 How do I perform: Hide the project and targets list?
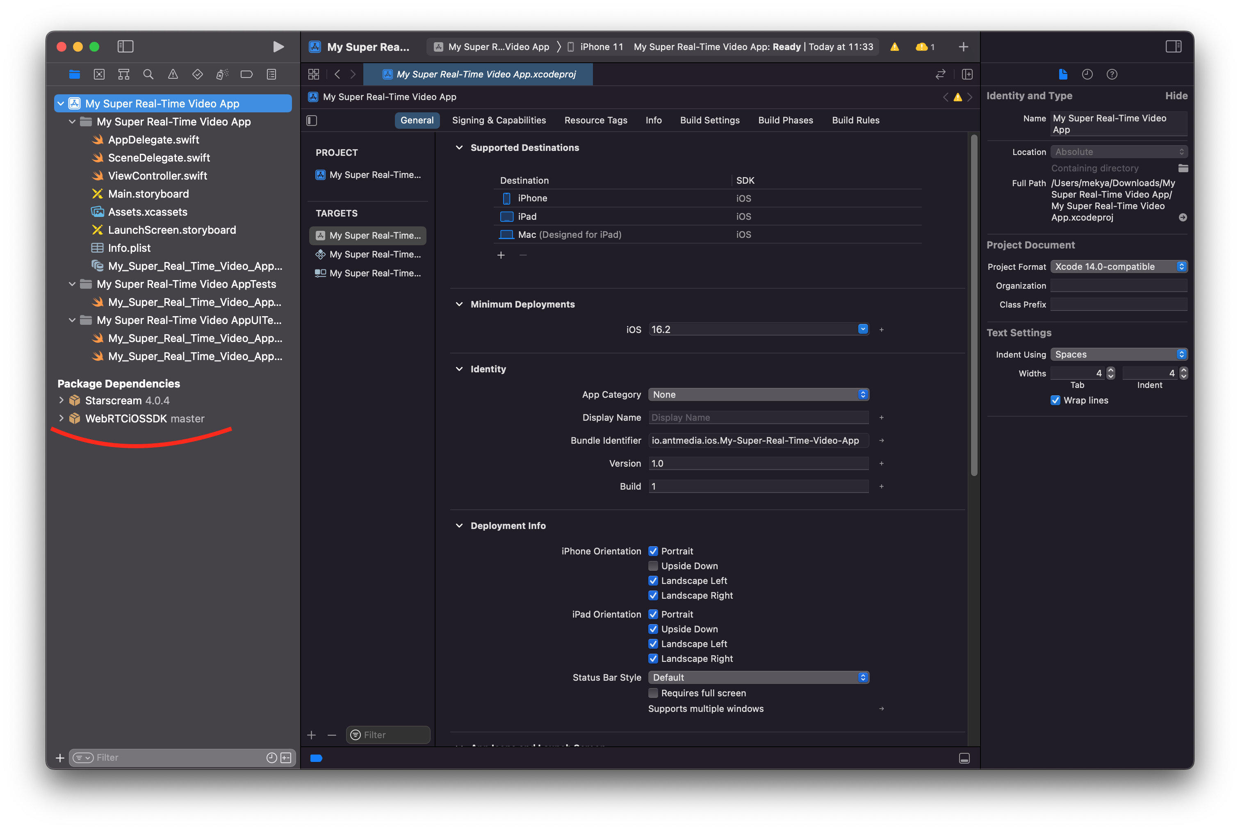click(x=312, y=120)
